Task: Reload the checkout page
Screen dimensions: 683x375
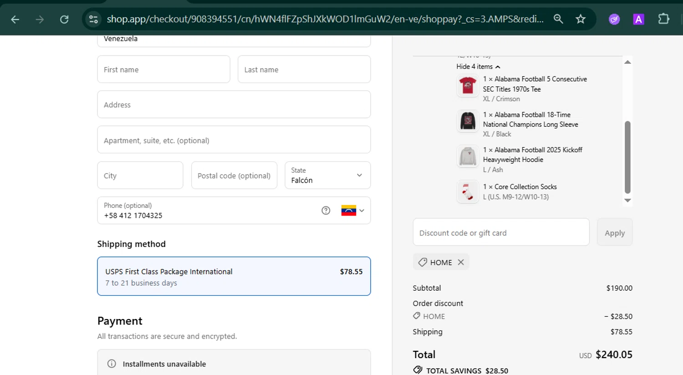Action: [x=64, y=19]
